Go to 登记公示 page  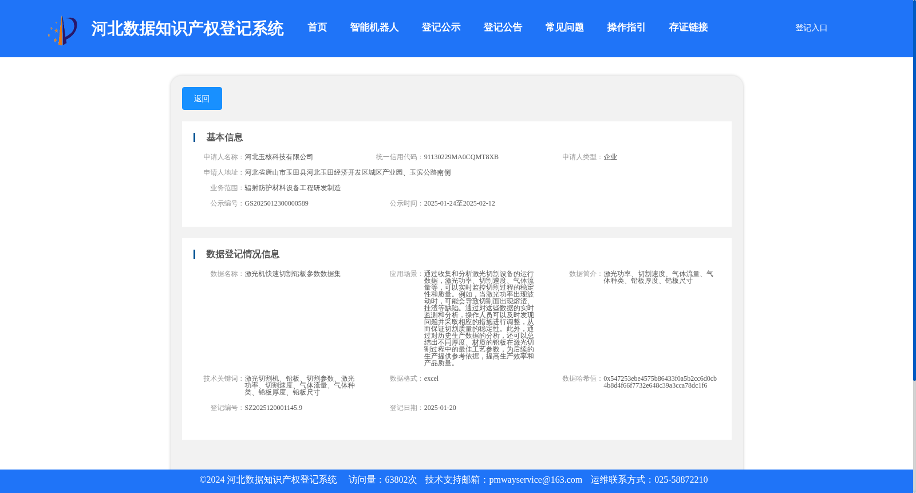click(441, 27)
